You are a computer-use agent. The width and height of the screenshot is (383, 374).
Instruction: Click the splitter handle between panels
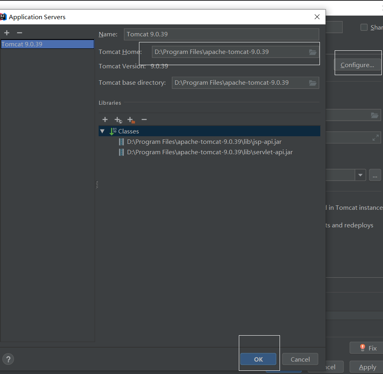(x=97, y=185)
